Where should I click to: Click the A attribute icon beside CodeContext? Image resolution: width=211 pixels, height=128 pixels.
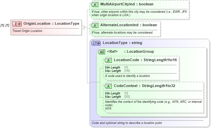(108, 86)
